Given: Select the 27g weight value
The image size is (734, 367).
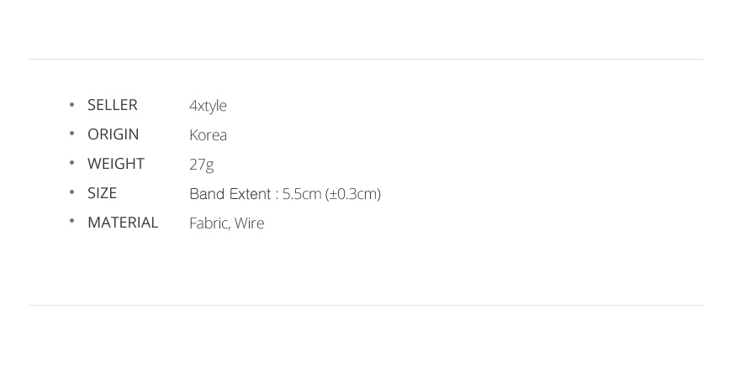Looking at the screenshot, I should 202,165.
